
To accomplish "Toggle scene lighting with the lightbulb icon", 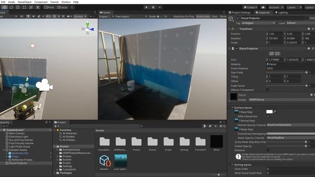I will pos(29,16).
